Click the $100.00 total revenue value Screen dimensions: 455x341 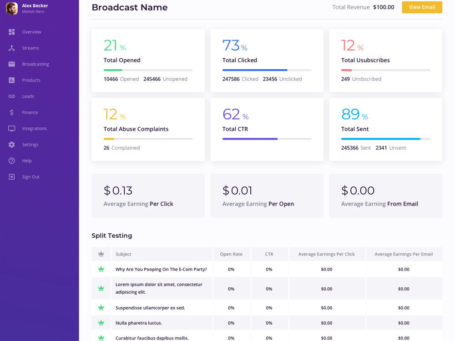(x=384, y=7)
